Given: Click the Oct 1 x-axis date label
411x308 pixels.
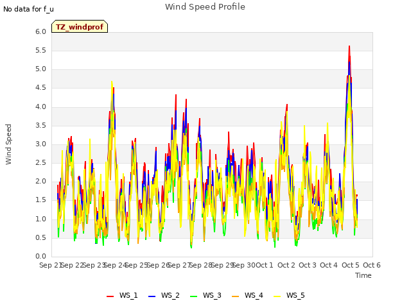Looking at the screenshot, I should point(265,265).
